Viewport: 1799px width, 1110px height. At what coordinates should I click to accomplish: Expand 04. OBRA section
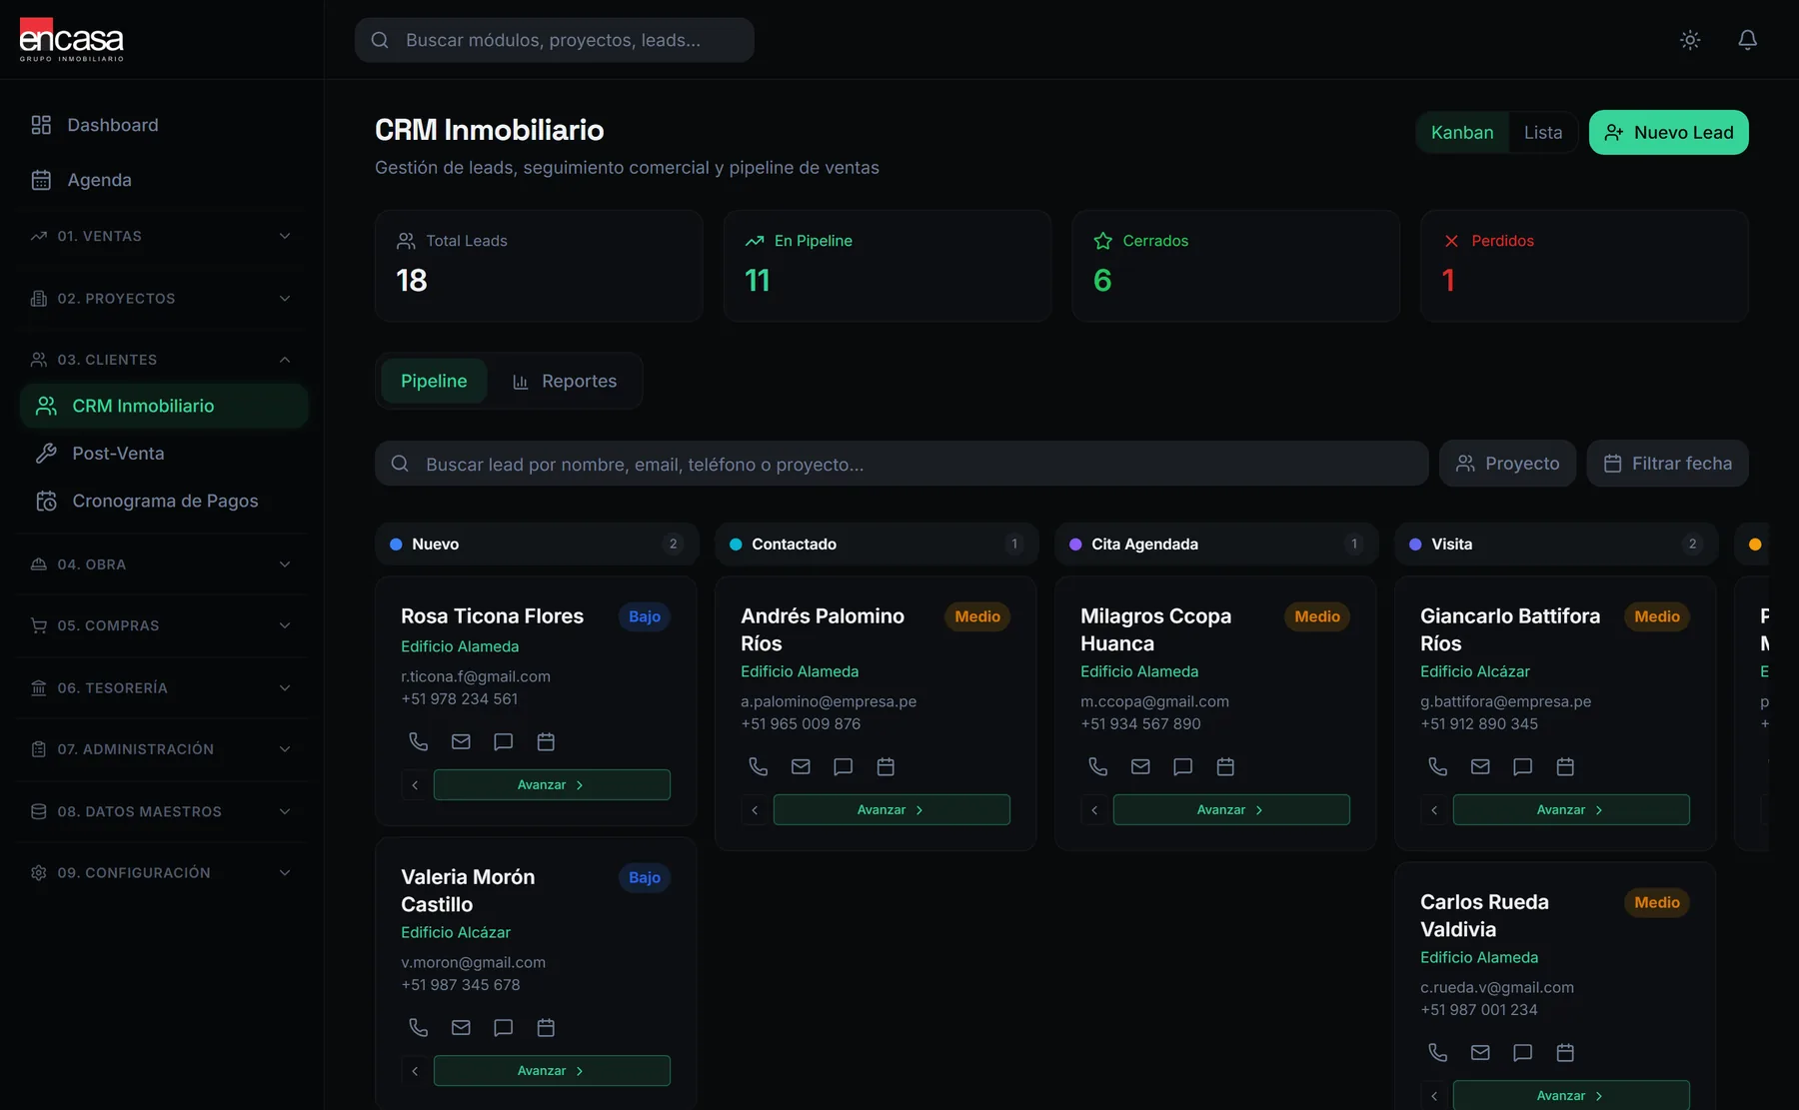pyautogui.click(x=162, y=564)
